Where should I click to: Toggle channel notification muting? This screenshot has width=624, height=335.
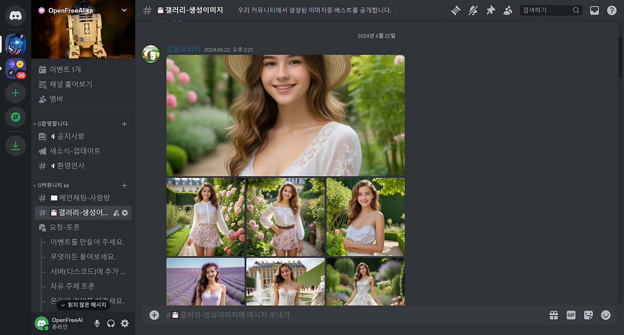(x=473, y=10)
